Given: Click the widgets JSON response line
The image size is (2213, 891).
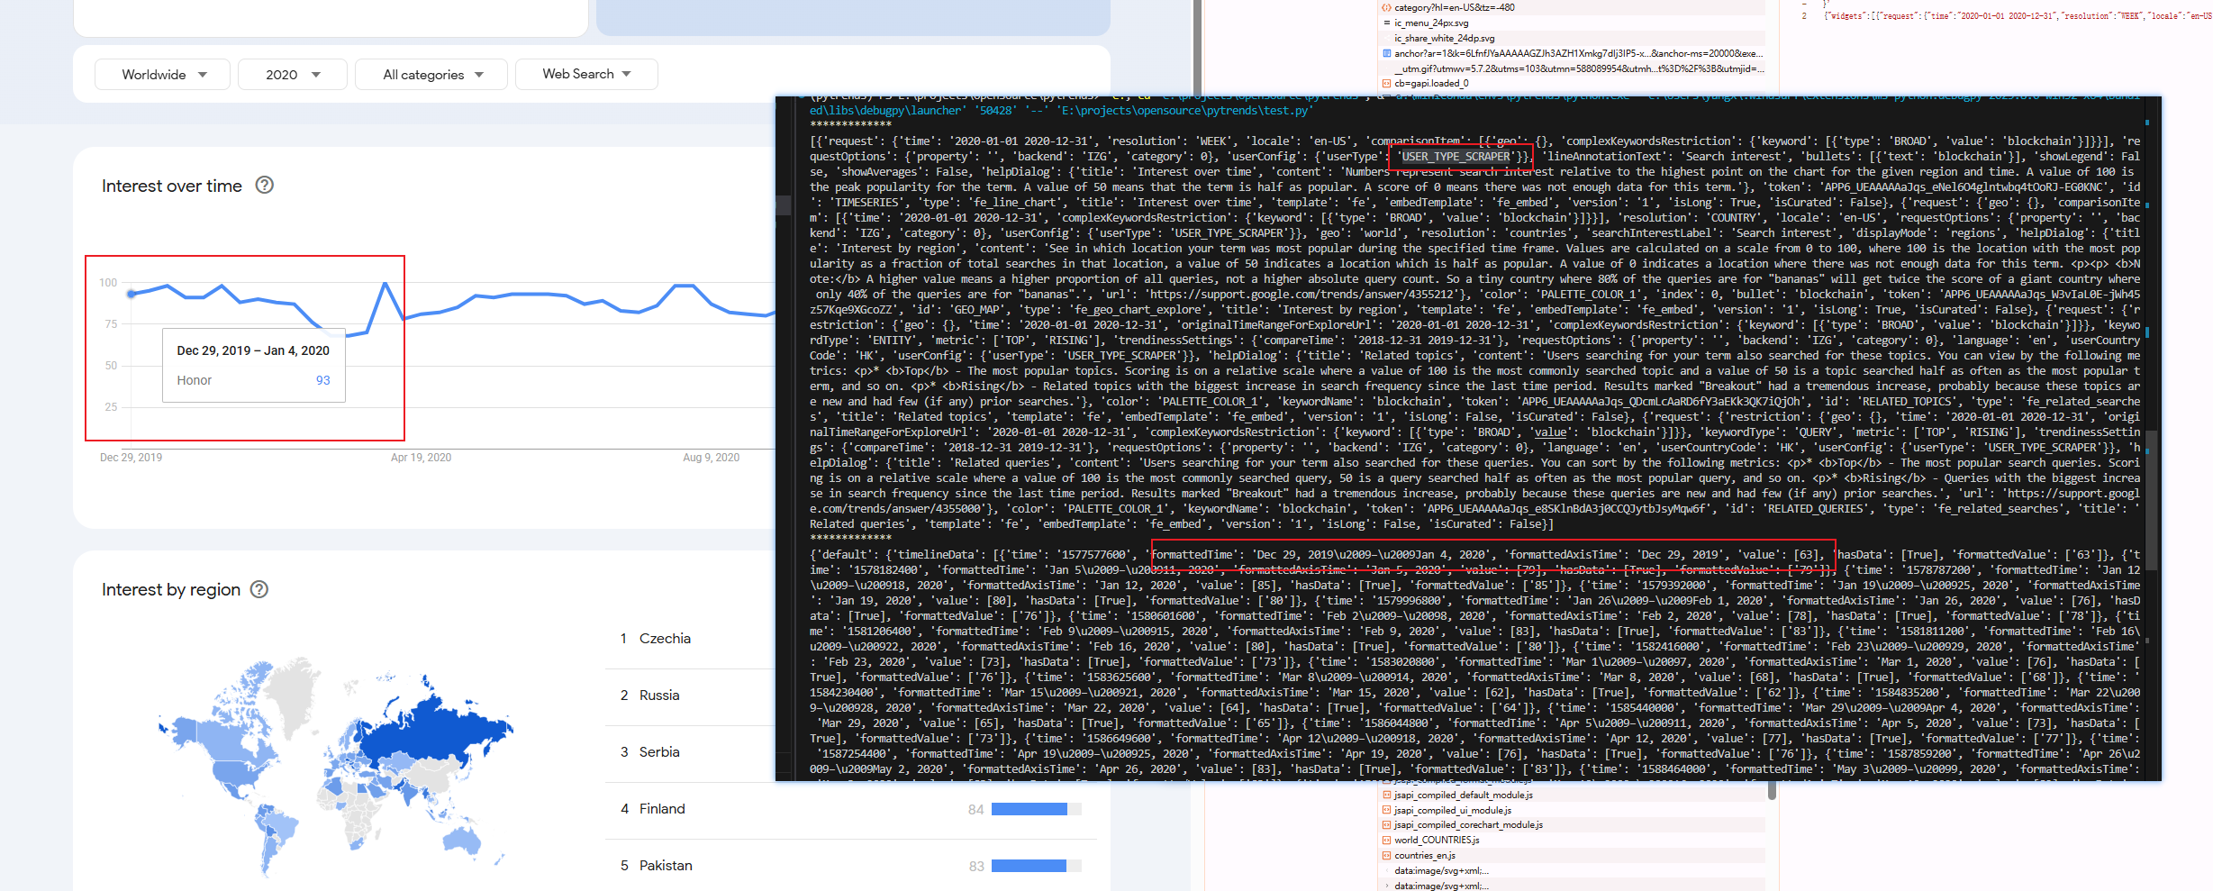Looking at the screenshot, I should click(x=2017, y=16).
